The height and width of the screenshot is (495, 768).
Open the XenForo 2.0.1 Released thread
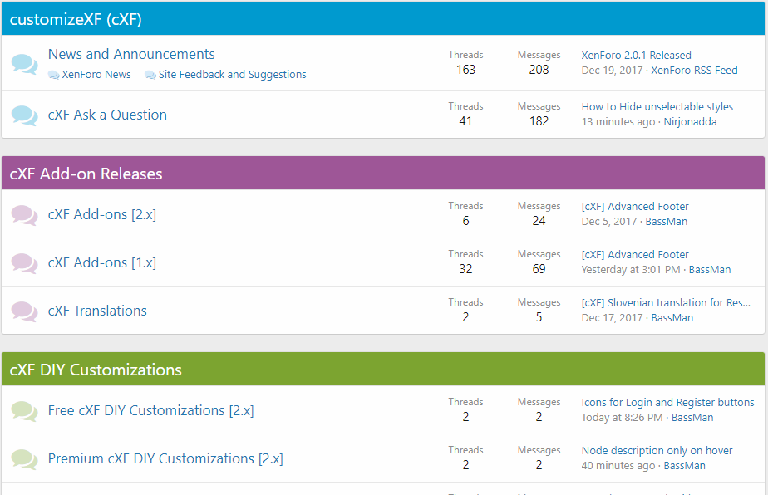click(636, 56)
